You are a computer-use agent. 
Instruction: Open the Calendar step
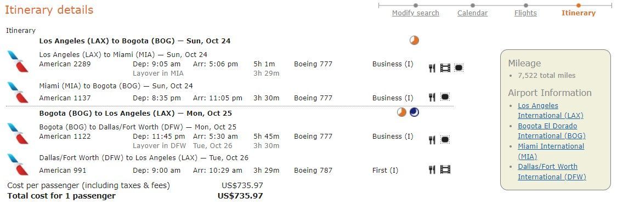(x=473, y=13)
